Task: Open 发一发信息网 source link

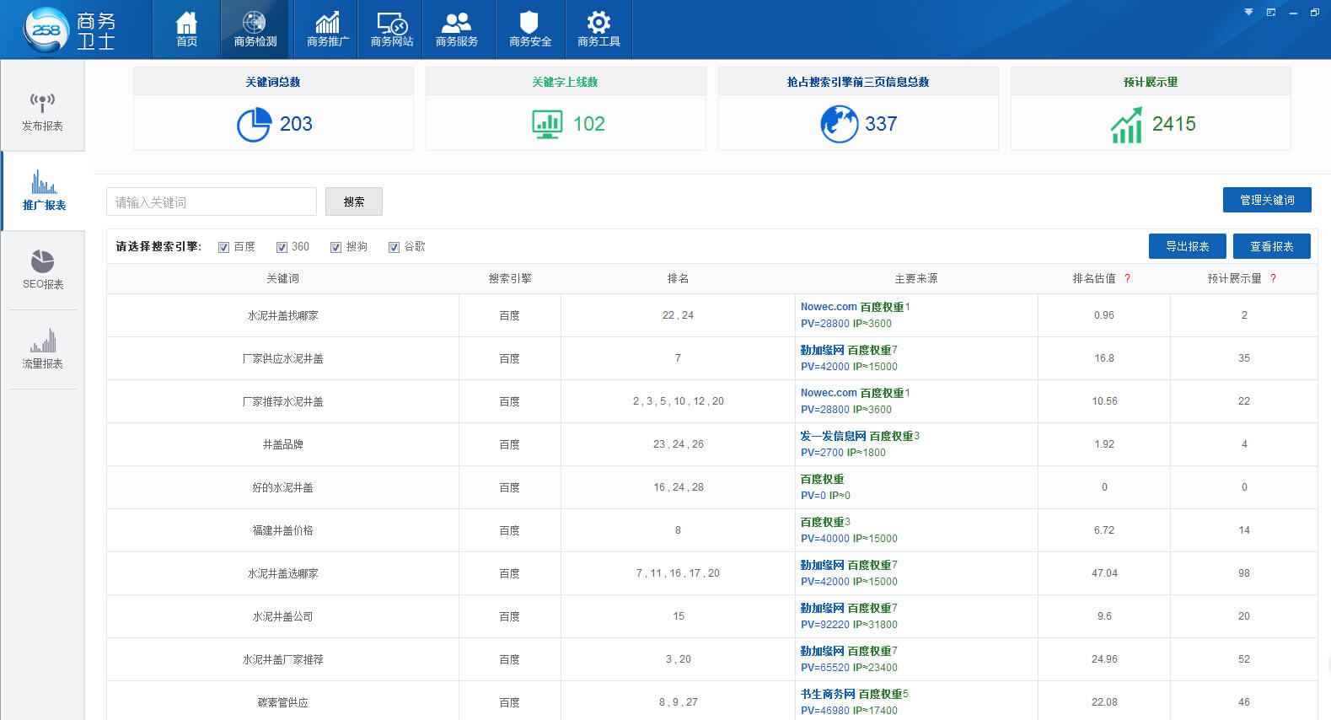Action: tap(833, 436)
